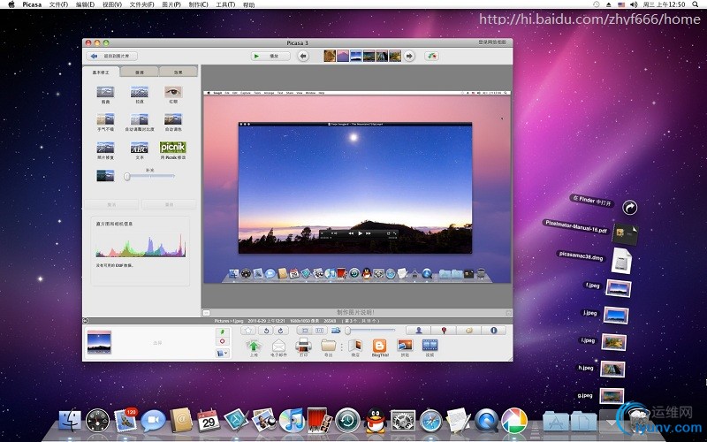Click the Play (播放) slideshow button
The image size is (707, 442).
pos(270,56)
